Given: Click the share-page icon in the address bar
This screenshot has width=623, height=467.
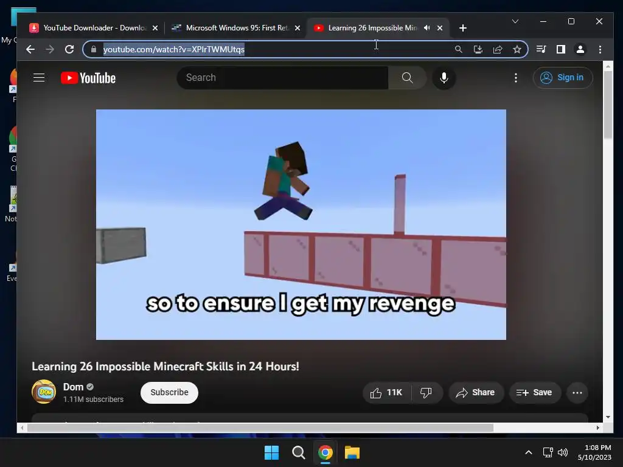Looking at the screenshot, I should (x=498, y=49).
